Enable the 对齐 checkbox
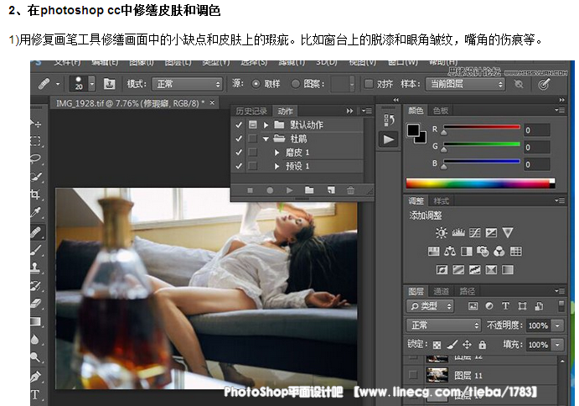 pyautogui.click(x=368, y=84)
